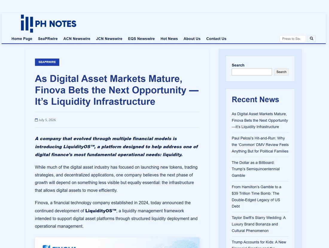Open the Contact Us page
The height and width of the screenshot is (248, 329).
(x=216, y=39)
